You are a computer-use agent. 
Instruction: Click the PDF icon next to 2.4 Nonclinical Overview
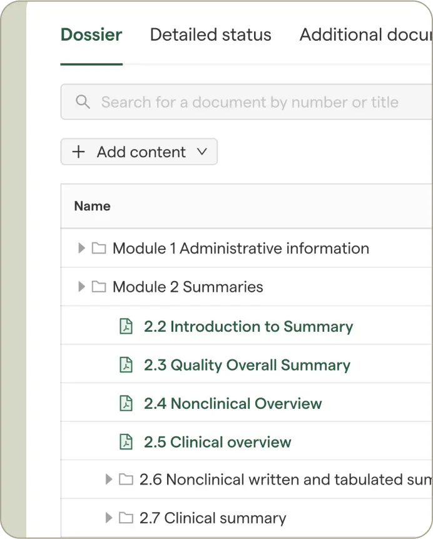click(x=126, y=404)
